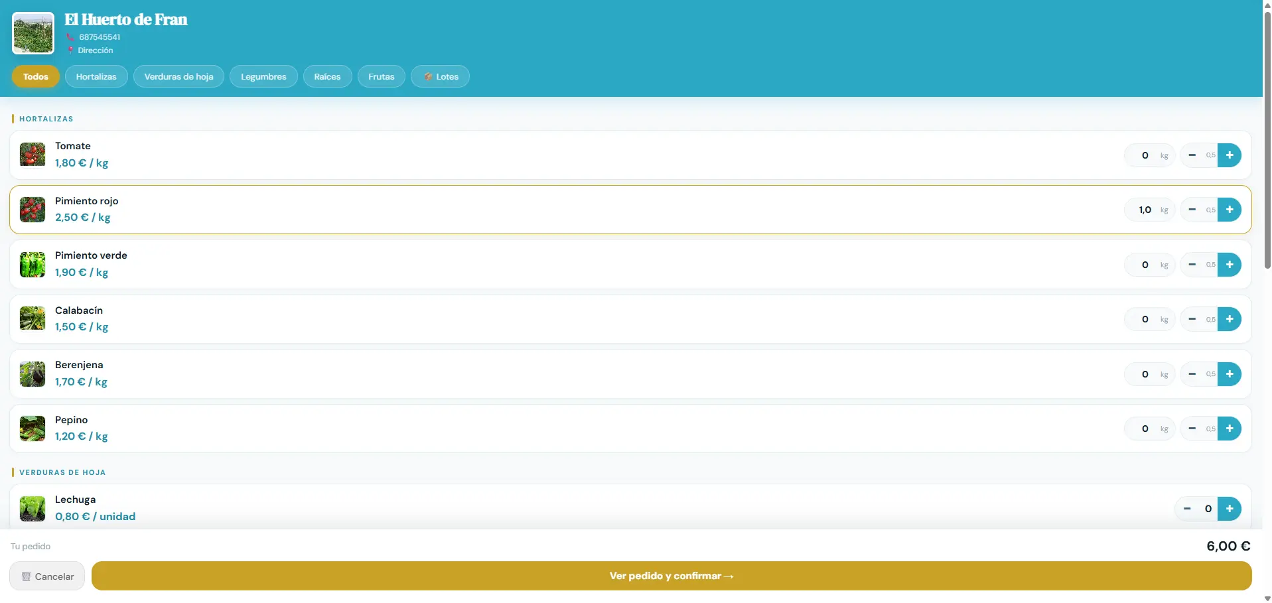Filter products by Legumbres
The image size is (1272, 603).
pos(263,77)
